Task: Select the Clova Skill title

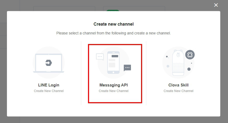Action: coord(178,85)
